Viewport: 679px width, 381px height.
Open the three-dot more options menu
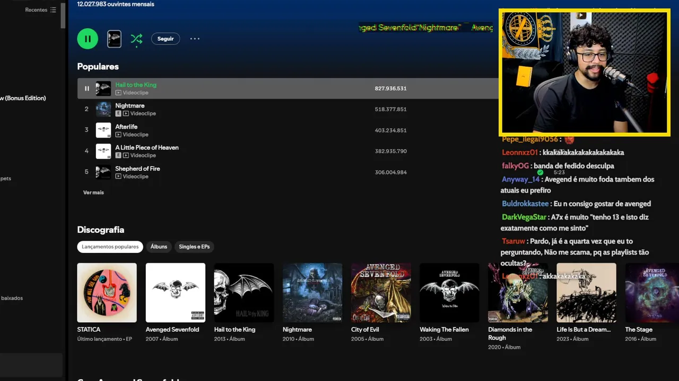(x=195, y=39)
